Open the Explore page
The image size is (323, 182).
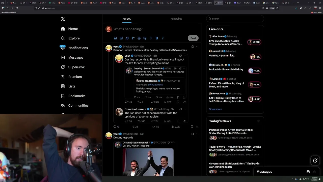70,38
